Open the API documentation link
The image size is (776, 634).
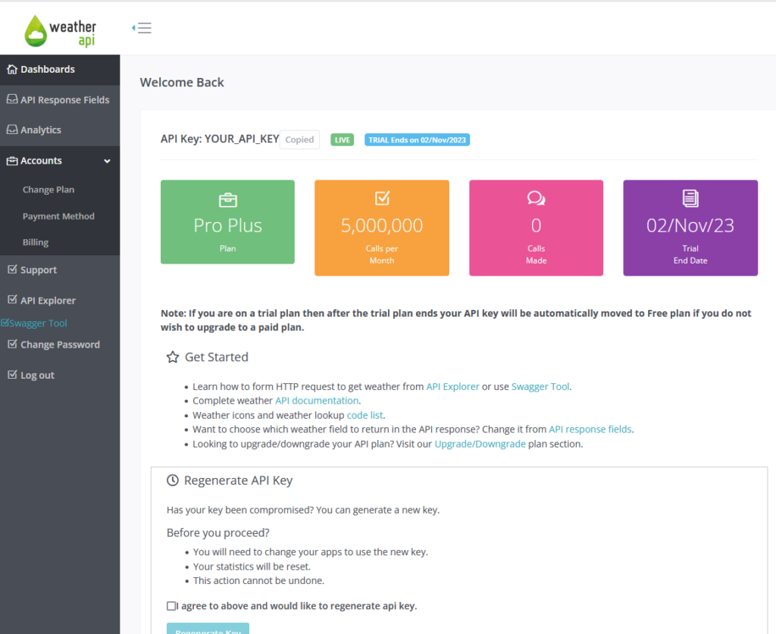pos(316,401)
